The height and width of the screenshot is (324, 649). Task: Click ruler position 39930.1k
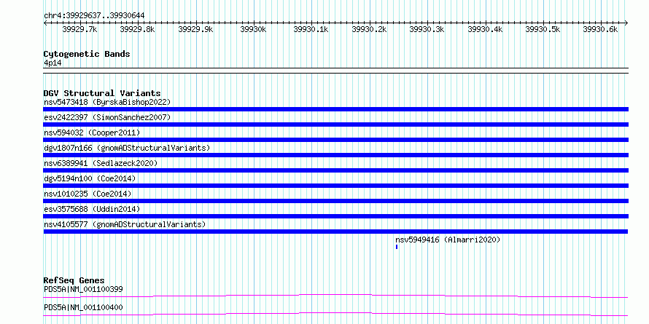click(x=311, y=29)
